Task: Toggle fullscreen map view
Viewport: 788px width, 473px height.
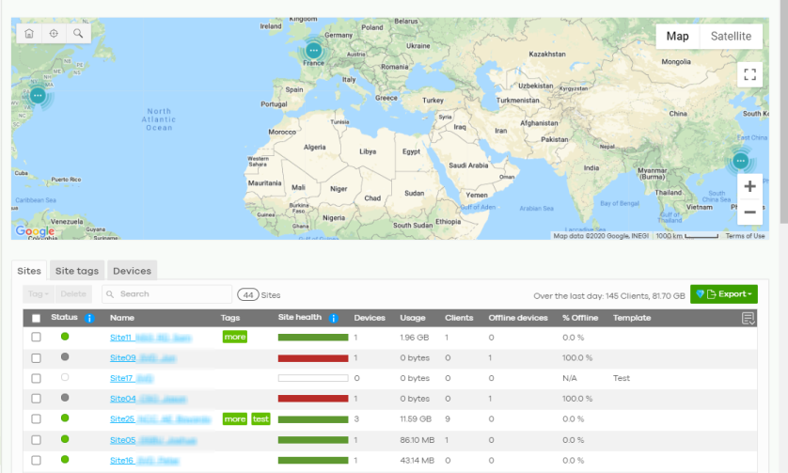Action: [x=749, y=75]
